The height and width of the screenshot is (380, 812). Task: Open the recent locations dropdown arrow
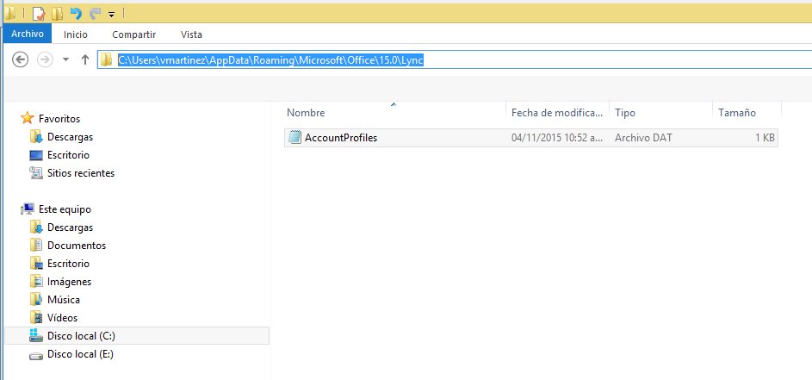tap(65, 59)
